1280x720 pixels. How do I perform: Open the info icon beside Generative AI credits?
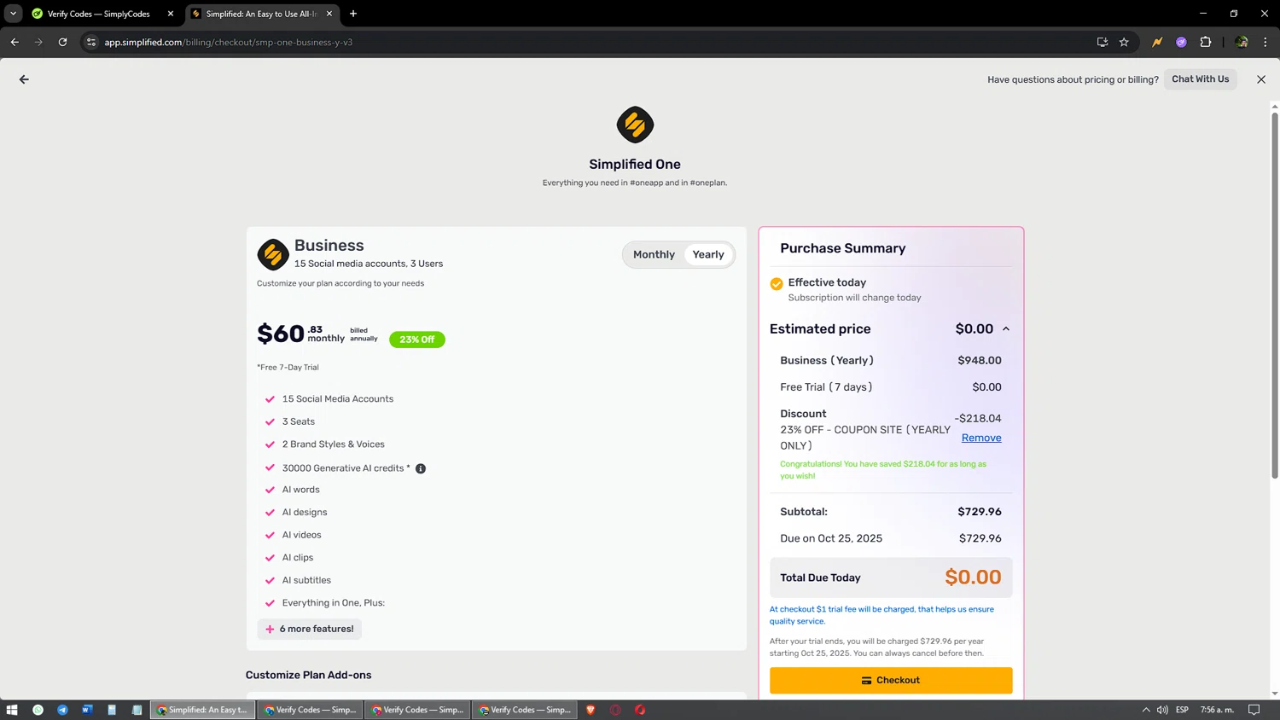click(x=421, y=468)
